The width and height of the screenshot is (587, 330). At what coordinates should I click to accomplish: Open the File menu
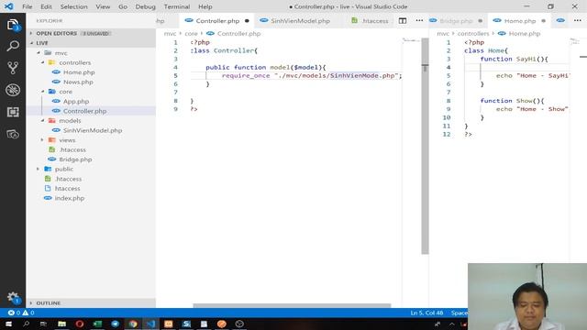(x=28, y=6)
